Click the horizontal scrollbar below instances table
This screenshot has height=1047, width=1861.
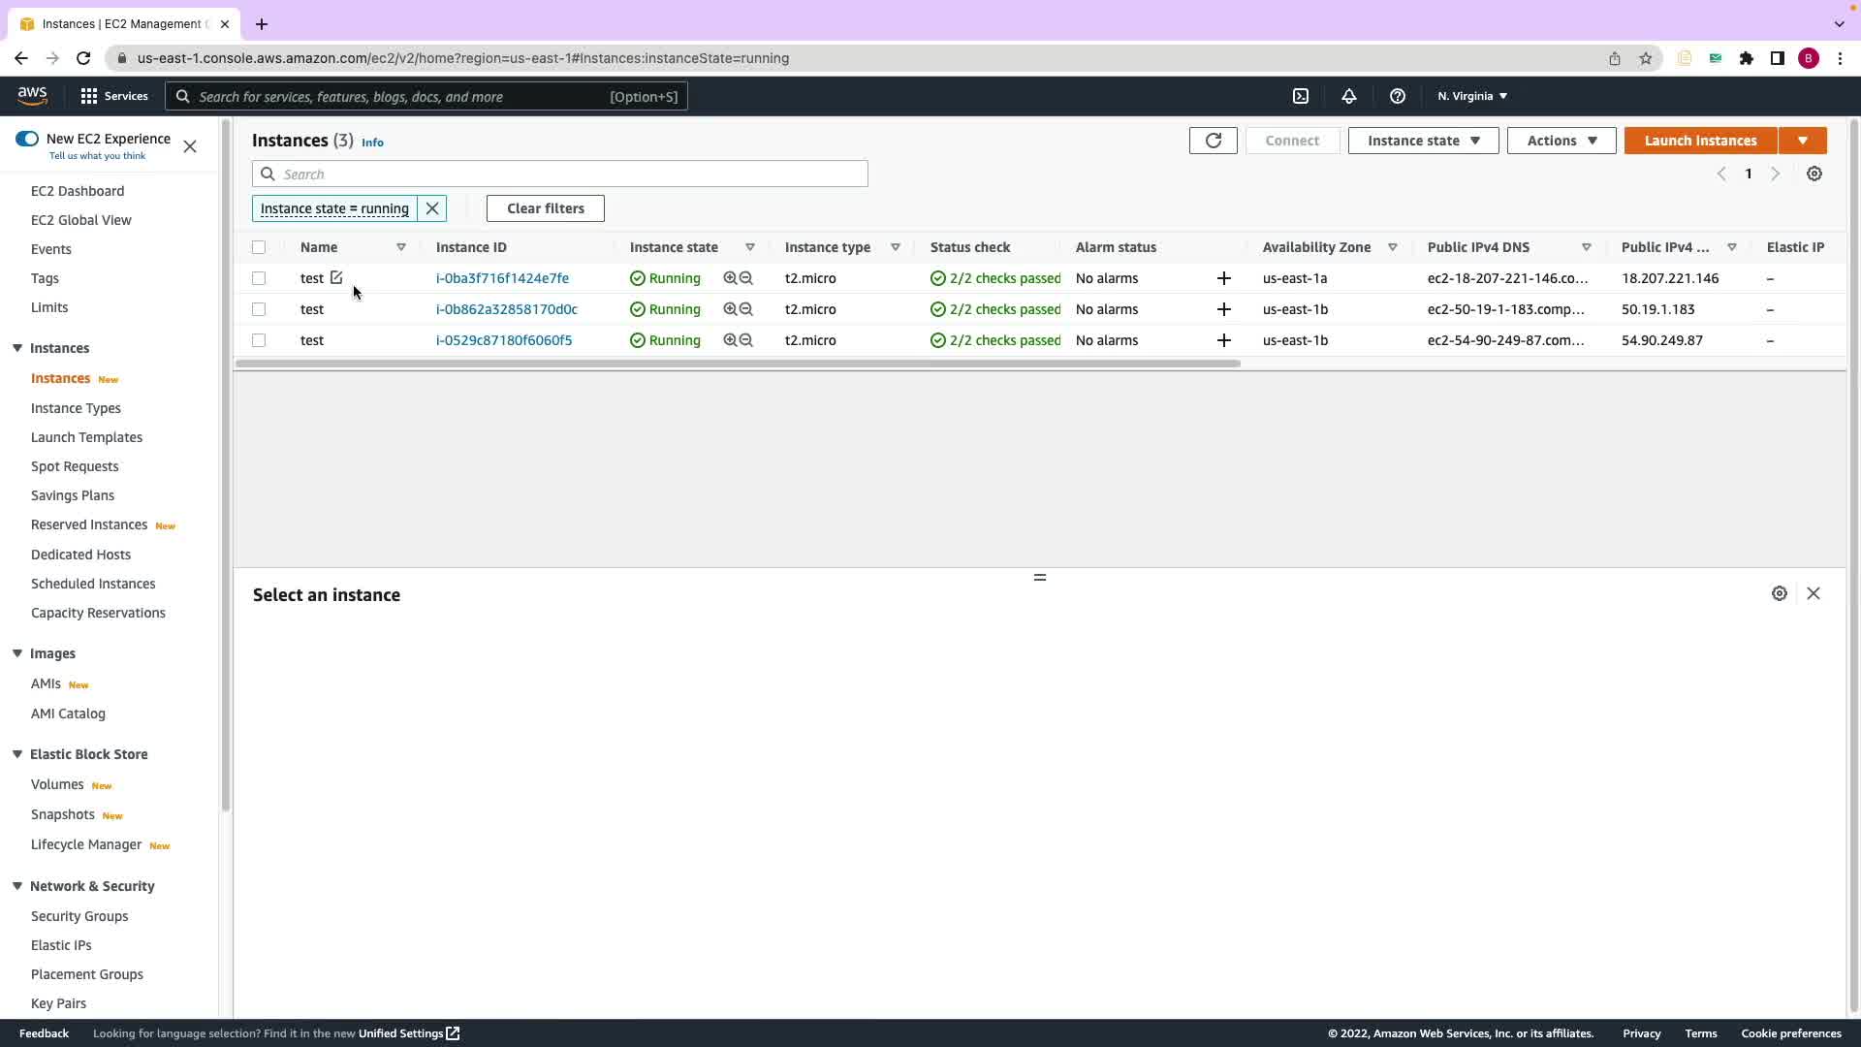click(737, 365)
